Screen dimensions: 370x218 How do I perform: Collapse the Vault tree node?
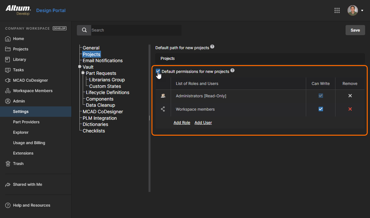[x=80, y=67]
